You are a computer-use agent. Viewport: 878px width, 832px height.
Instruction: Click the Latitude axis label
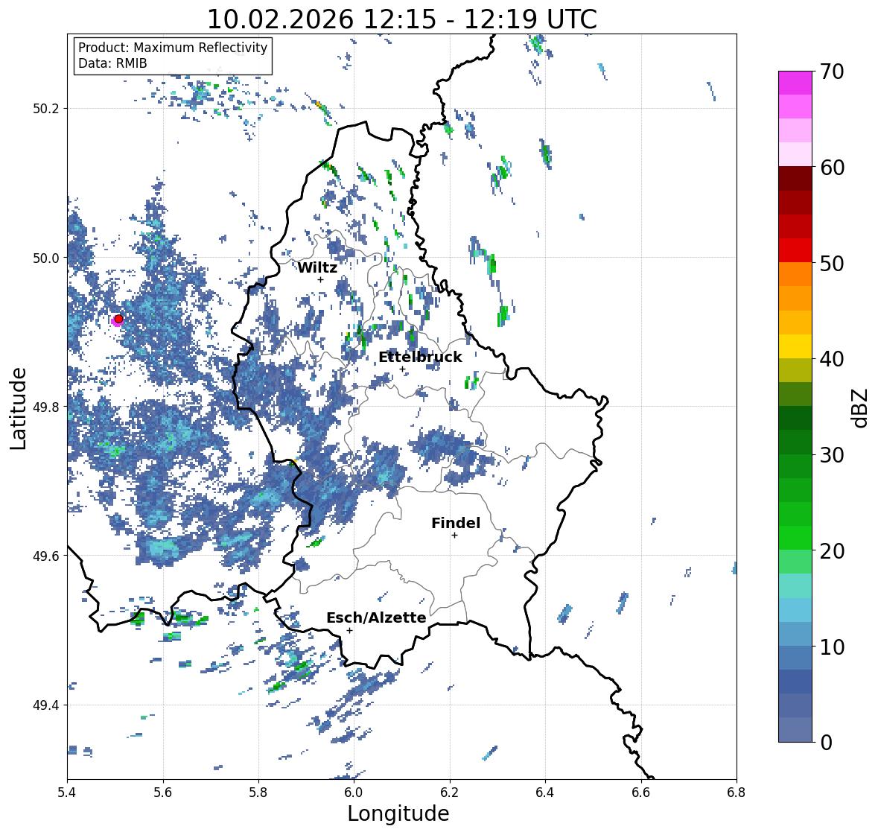tap(19, 408)
